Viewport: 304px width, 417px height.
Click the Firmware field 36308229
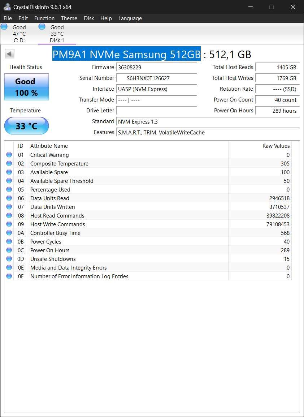pos(157,68)
